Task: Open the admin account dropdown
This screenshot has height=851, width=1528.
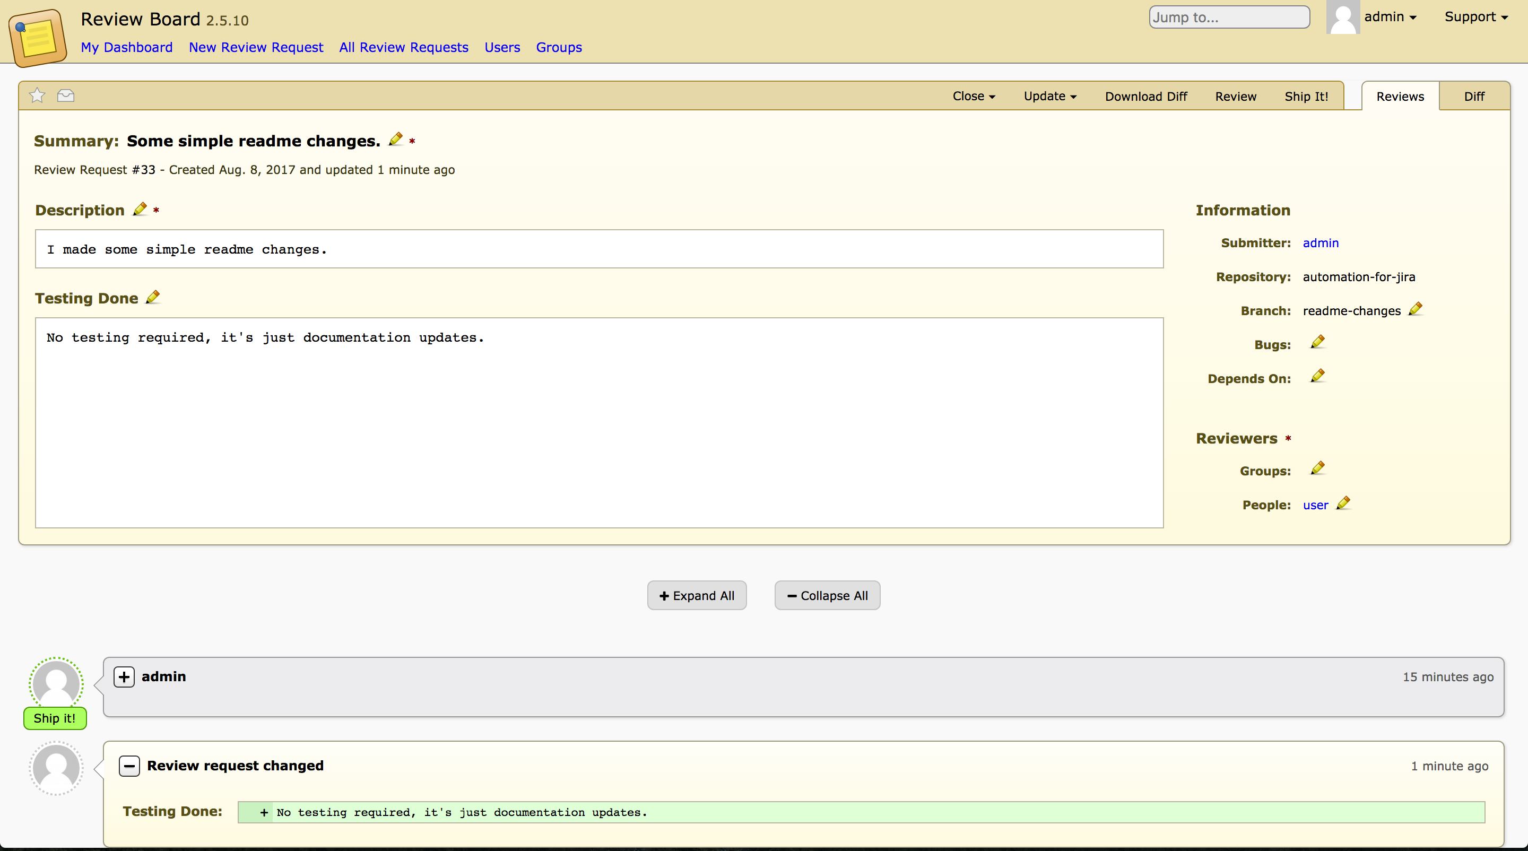Action: point(1390,16)
